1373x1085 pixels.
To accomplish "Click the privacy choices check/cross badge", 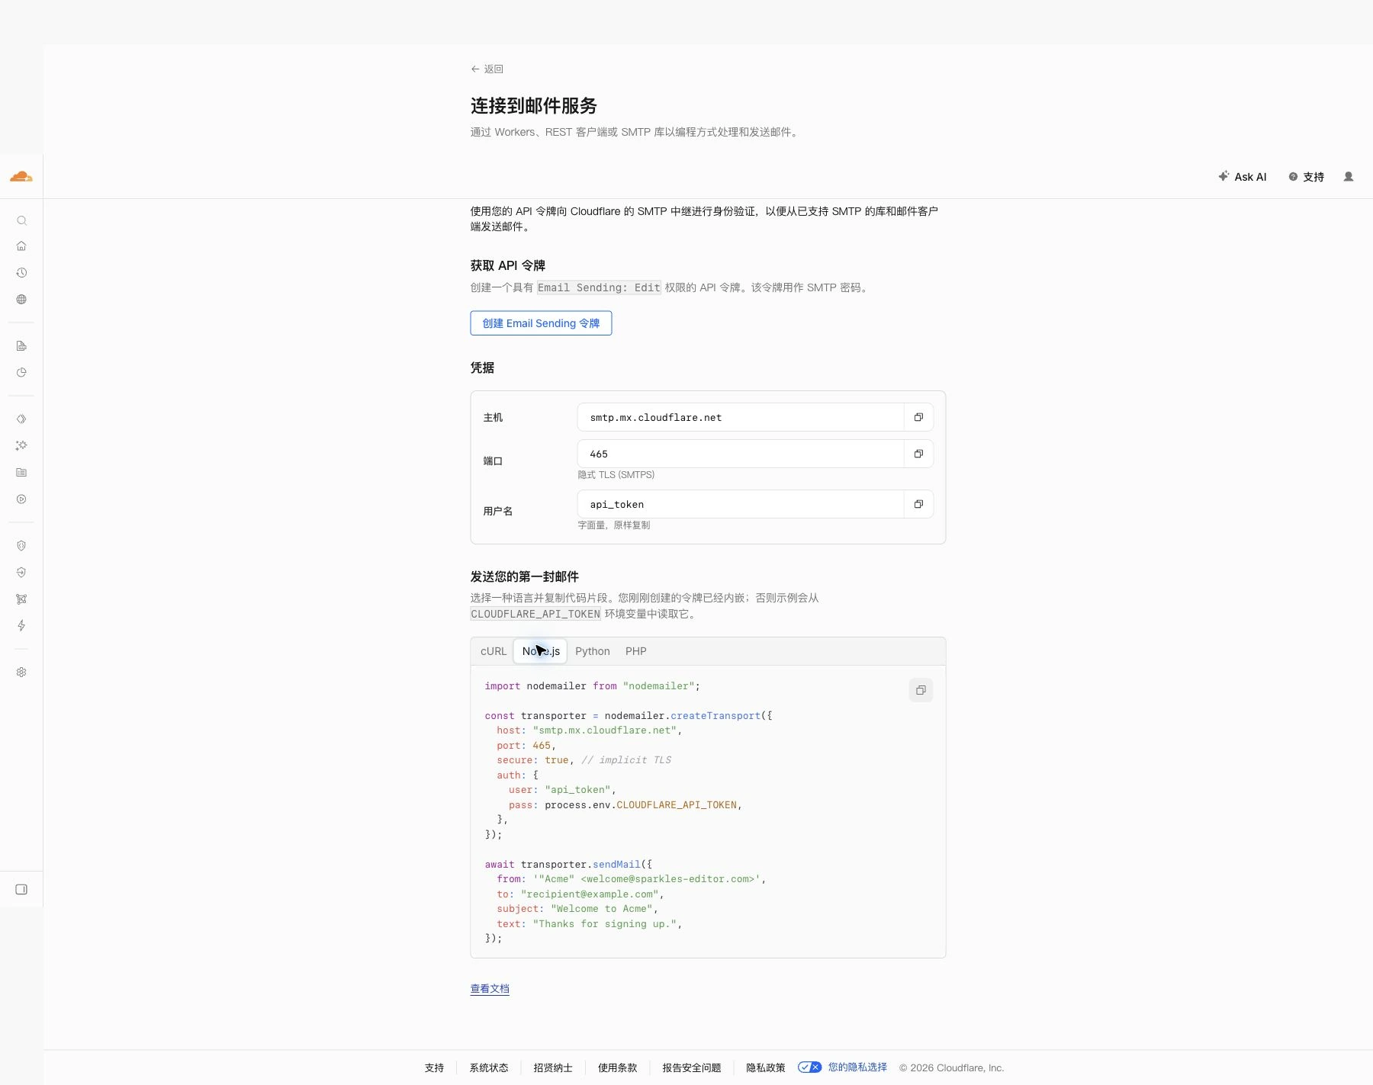I will [809, 1067].
